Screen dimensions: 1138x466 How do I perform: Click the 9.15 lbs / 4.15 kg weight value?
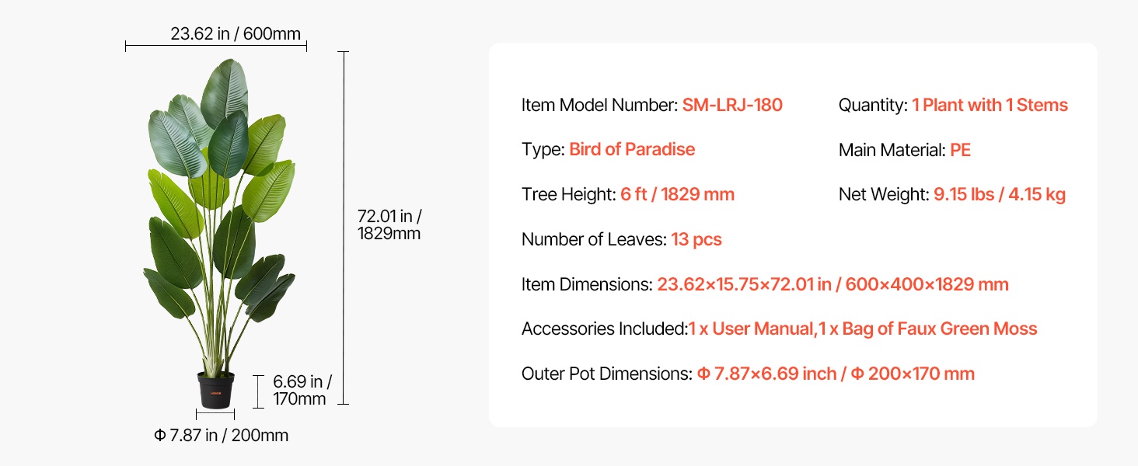click(x=999, y=195)
